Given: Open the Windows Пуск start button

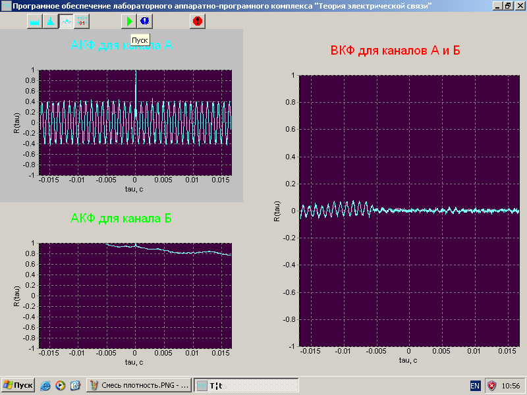Looking at the screenshot, I should click(x=18, y=385).
